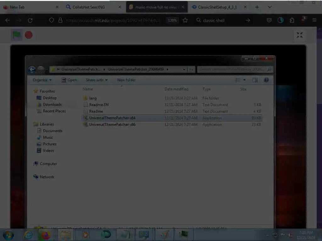Click the blue circular toolbar extension icon

coord(280,20)
